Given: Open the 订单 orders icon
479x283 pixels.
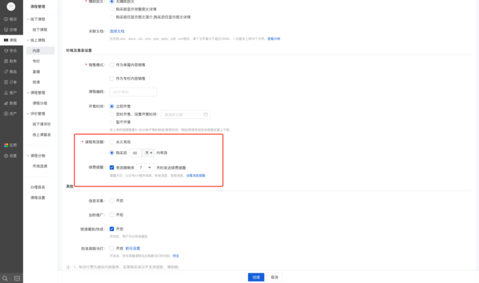Looking at the screenshot, I should click(6, 82).
